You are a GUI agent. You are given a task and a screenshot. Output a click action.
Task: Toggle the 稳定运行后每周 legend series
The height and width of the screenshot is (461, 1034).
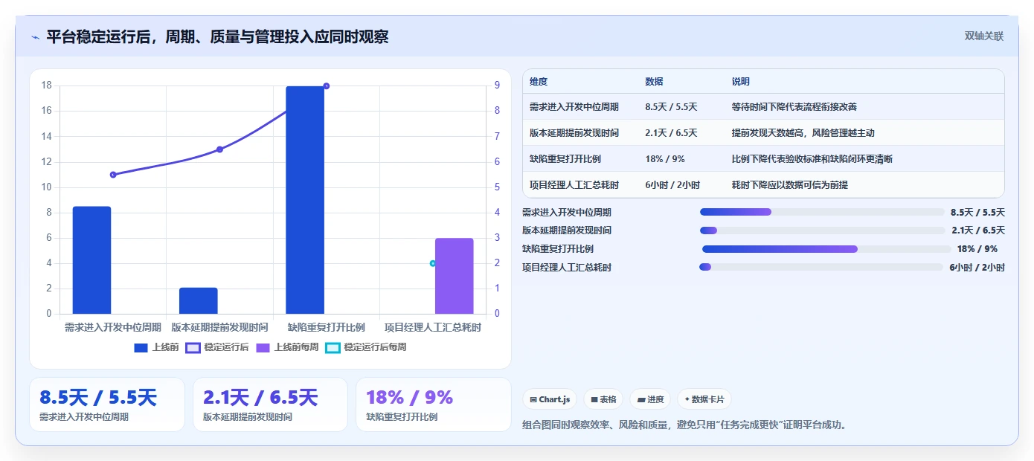tap(366, 347)
